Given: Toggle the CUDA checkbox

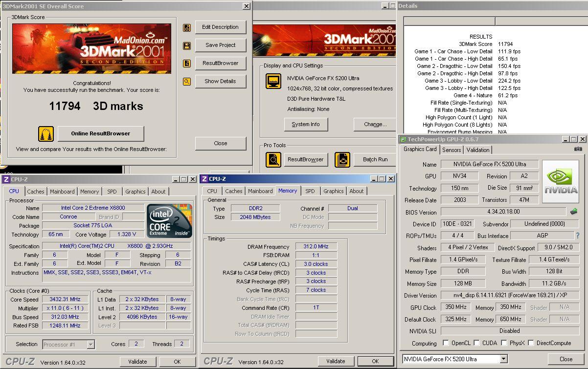Looking at the screenshot, I should (x=477, y=343).
